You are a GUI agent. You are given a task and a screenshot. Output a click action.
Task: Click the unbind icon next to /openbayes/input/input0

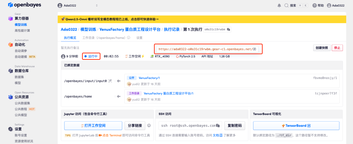coord(110,81)
